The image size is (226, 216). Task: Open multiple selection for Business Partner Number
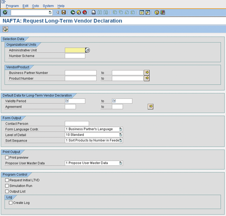pos(147,73)
